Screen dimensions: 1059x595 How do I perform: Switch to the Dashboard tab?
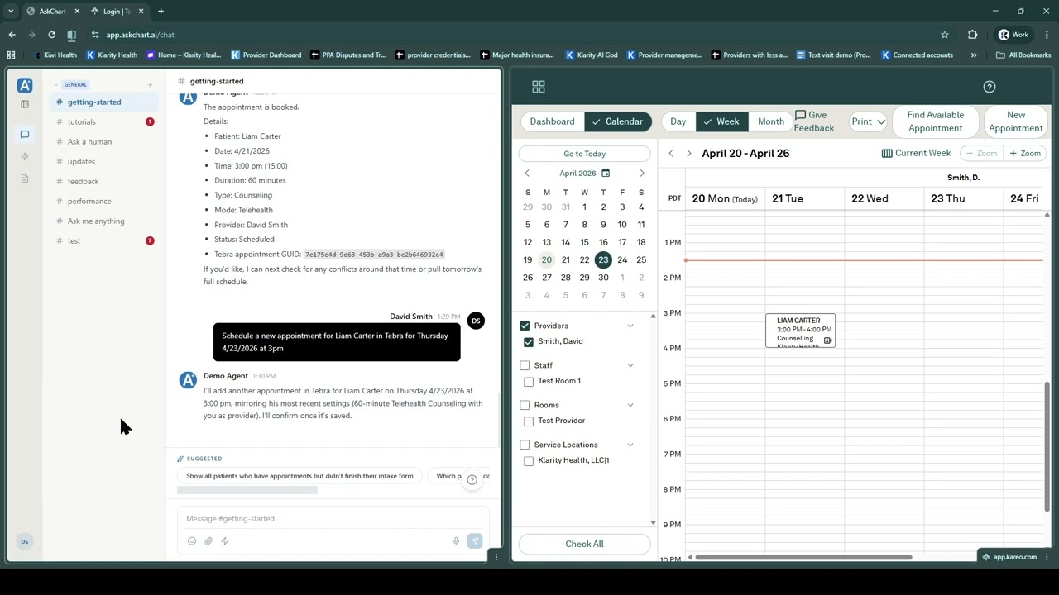[552, 121]
